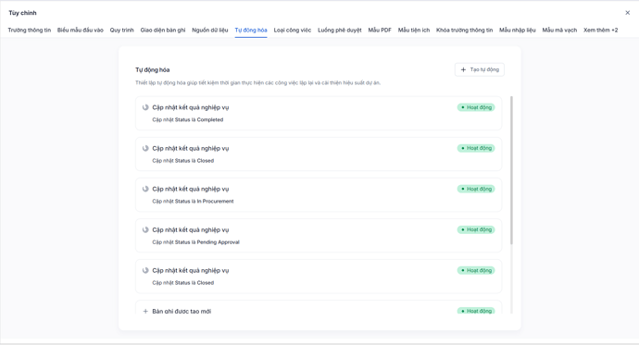Click Hoạt động badge of Bản ghi được tạo mới
This screenshot has width=639, height=345.
coord(476,311)
